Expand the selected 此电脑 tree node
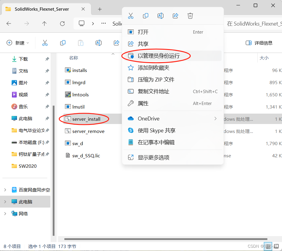 tap(5, 202)
